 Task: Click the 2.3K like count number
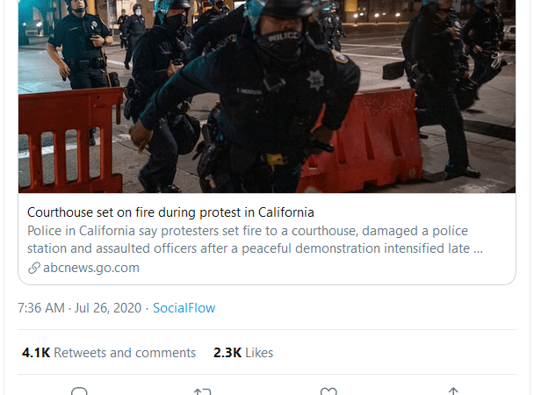[x=227, y=353]
